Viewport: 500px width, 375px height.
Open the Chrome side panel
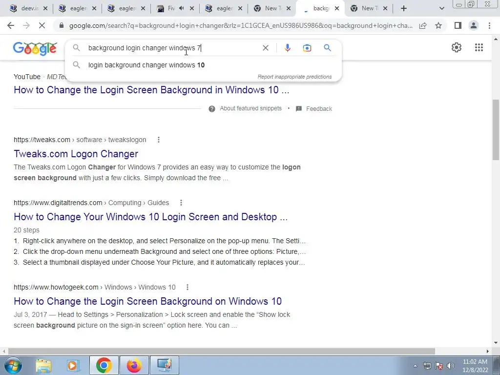(x=458, y=25)
